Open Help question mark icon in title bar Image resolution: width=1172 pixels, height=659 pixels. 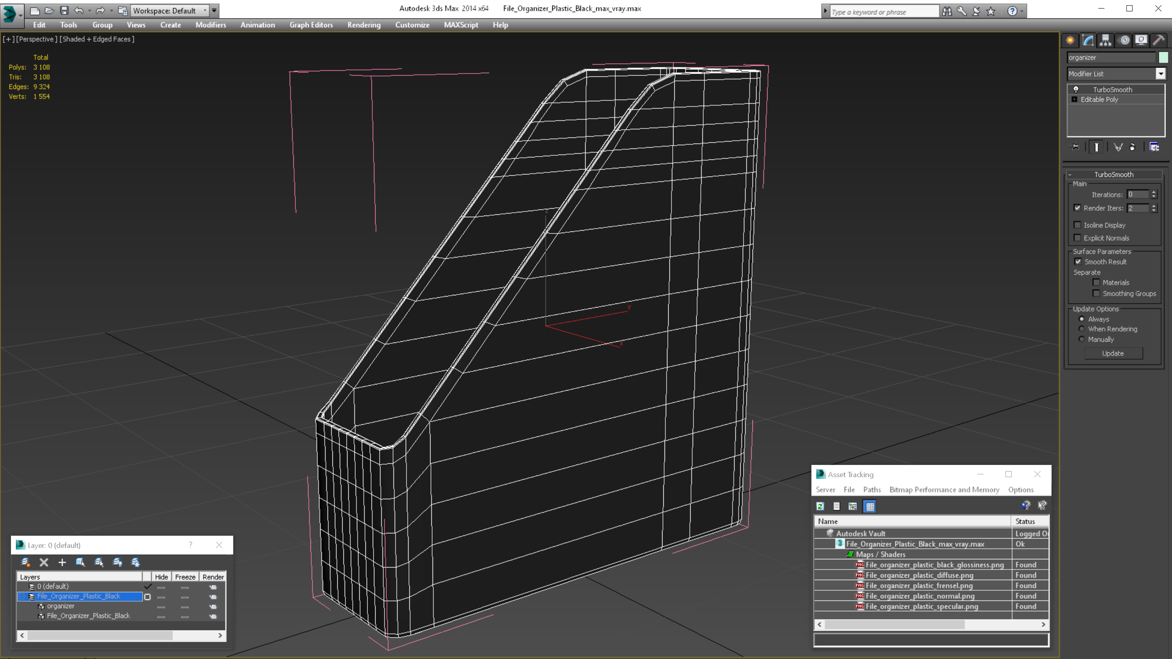point(1012,11)
